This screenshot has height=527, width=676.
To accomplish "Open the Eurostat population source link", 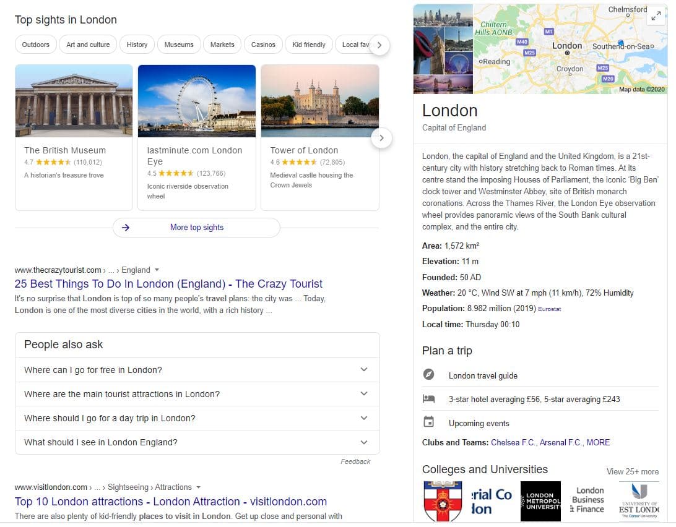I will [549, 309].
